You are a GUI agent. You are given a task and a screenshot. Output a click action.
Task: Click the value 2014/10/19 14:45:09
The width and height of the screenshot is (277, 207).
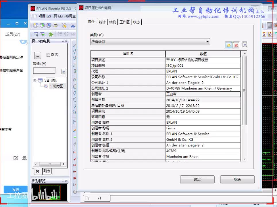click(x=183, y=111)
